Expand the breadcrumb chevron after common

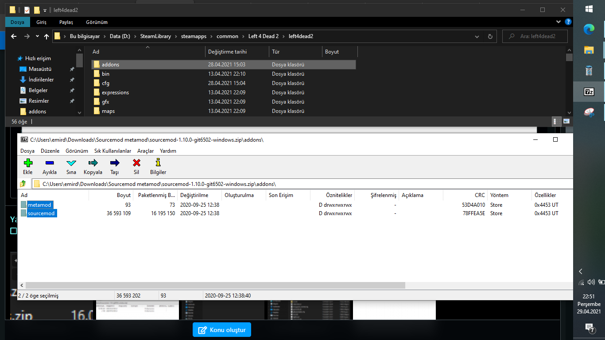point(243,36)
